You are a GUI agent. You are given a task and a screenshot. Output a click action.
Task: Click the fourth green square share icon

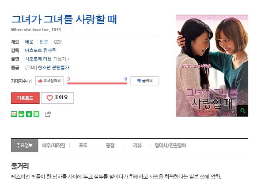36,114
